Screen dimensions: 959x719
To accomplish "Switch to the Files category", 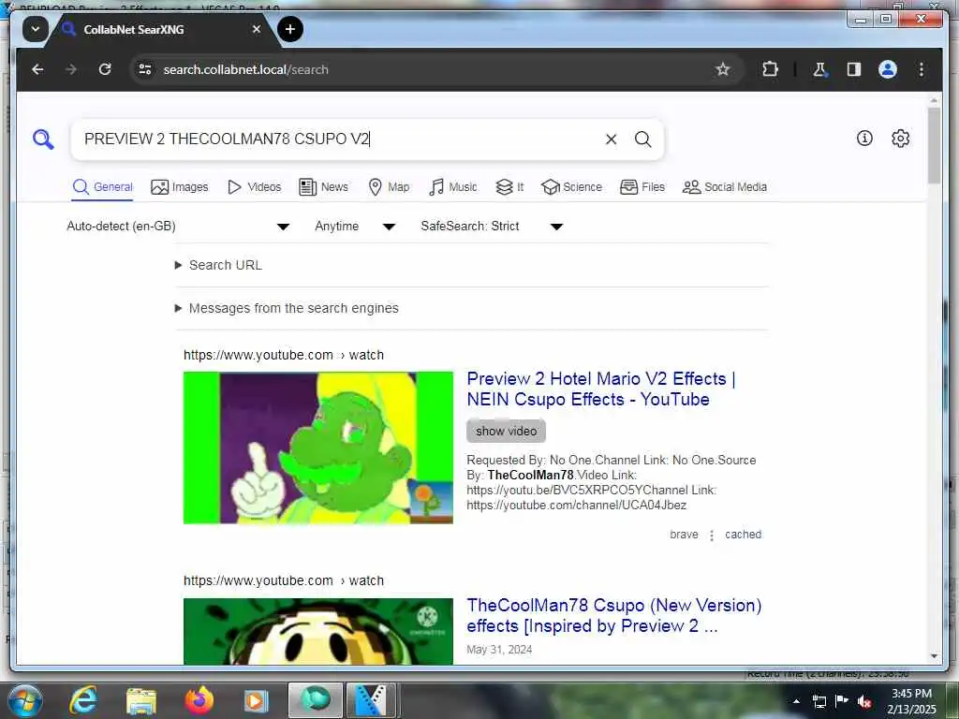I will 642,187.
